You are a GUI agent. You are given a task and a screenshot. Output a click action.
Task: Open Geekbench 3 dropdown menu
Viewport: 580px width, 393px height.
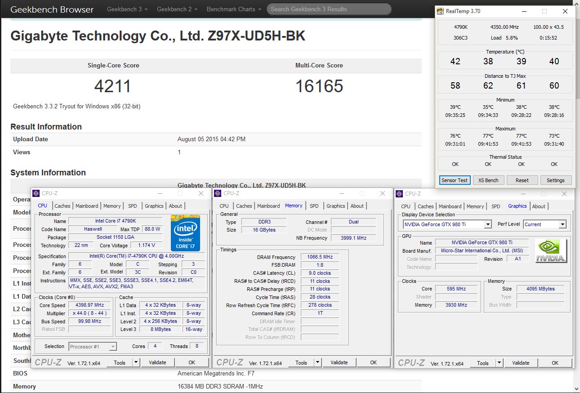(x=127, y=9)
